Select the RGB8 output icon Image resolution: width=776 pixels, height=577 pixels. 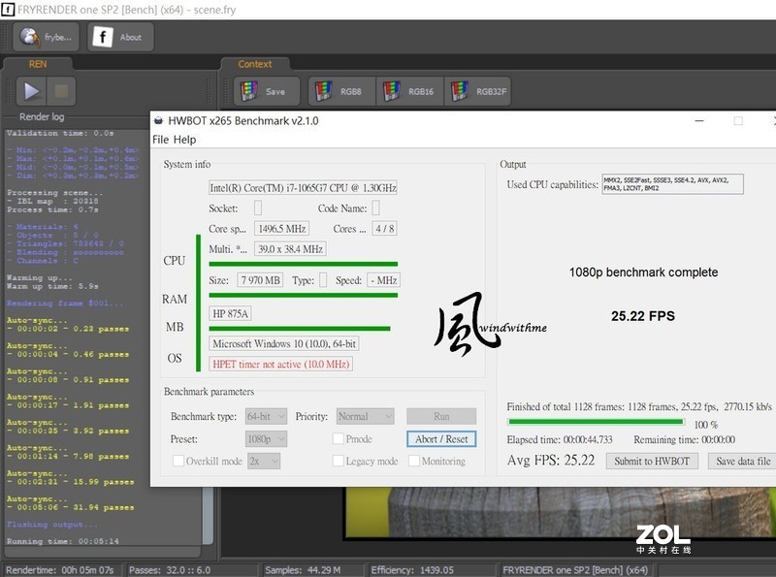[x=340, y=90]
